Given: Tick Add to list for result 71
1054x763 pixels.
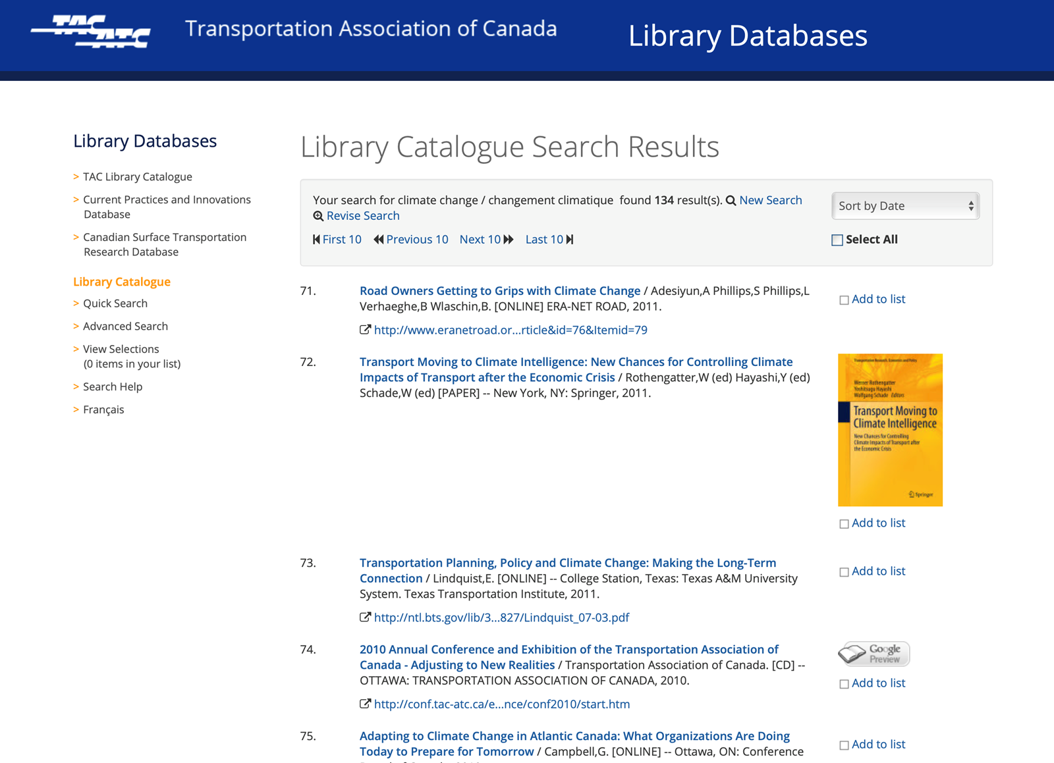Looking at the screenshot, I should pos(844,300).
